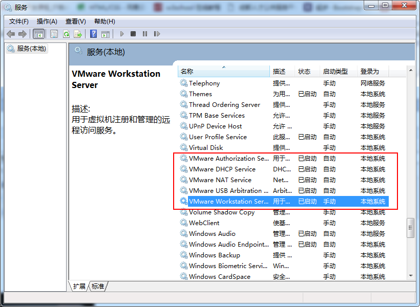Click gear icon of Themes service
Image resolution: width=420 pixels, height=307 pixels.
[183, 94]
